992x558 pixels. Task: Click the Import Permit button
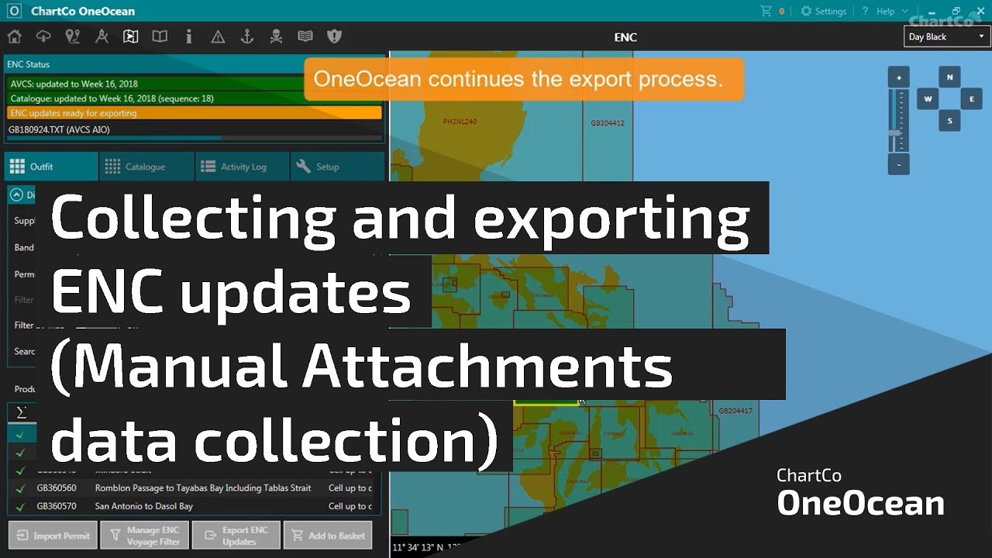(53, 536)
